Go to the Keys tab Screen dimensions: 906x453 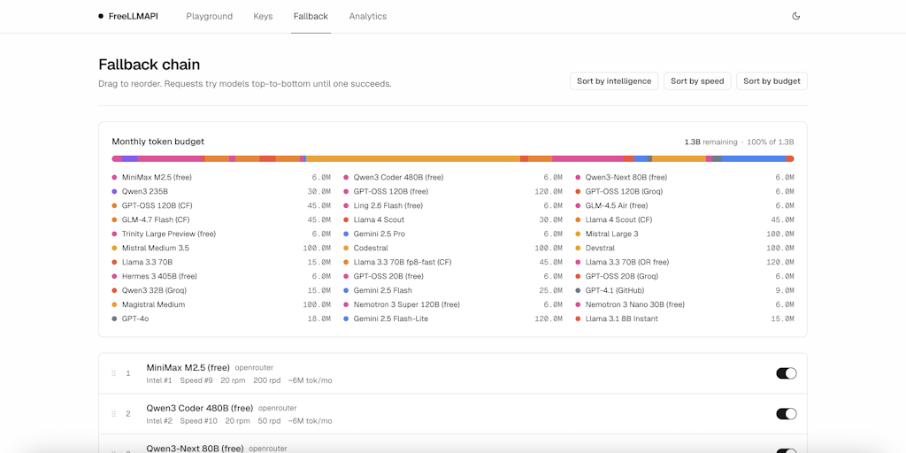[263, 16]
